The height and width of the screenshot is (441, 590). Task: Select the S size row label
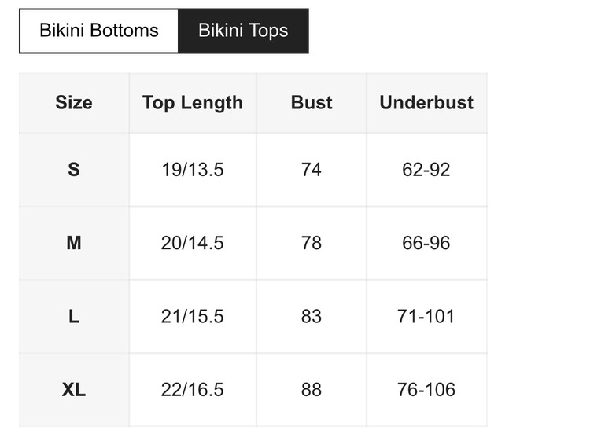(x=74, y=170)
